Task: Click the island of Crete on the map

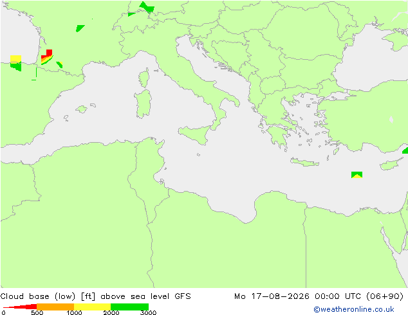Action: click(x=304, y=162)
